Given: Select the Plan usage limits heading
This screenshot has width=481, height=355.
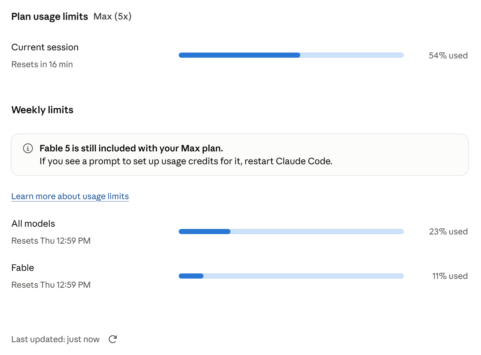Looking at the screenshot, I should pyautogui.click(x=50, y=17).
